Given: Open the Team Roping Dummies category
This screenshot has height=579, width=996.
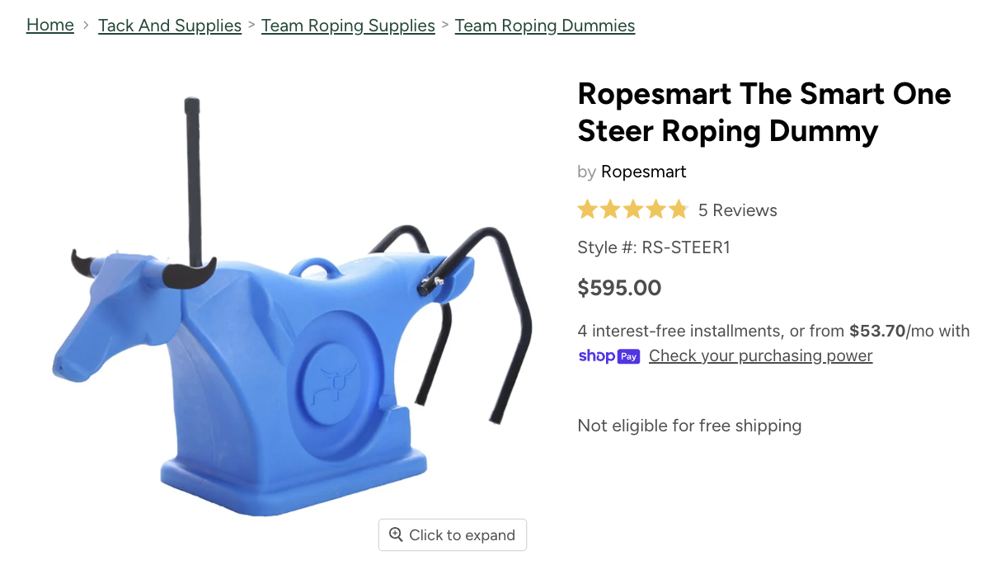Looking at the screenshot, I should (545, 26).
